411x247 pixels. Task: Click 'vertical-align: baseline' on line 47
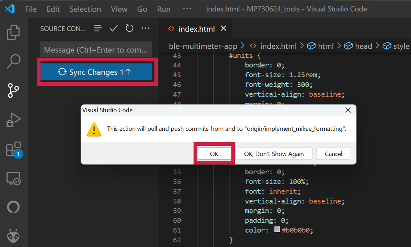[295, 94]
